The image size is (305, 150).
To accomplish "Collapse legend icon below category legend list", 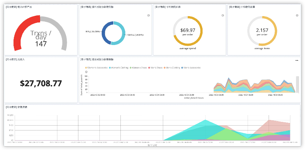I will point(86,72).
